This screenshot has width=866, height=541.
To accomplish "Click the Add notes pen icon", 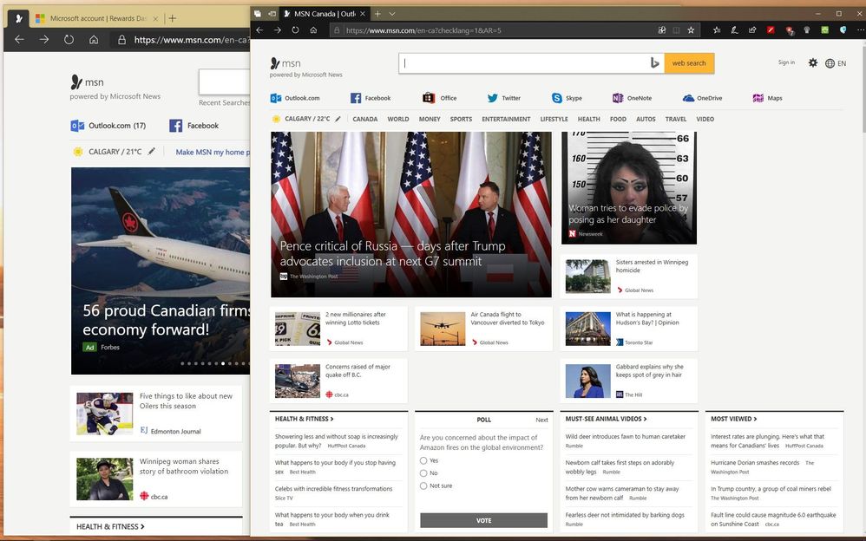I will 735,30.
